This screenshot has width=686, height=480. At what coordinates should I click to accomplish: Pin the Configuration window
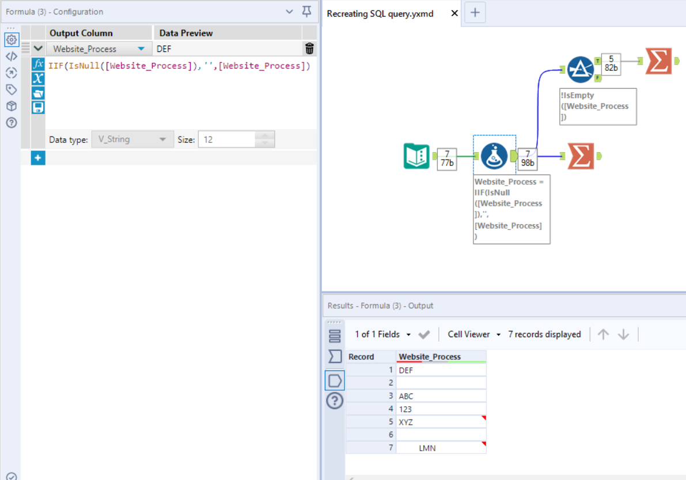[306, 12]
